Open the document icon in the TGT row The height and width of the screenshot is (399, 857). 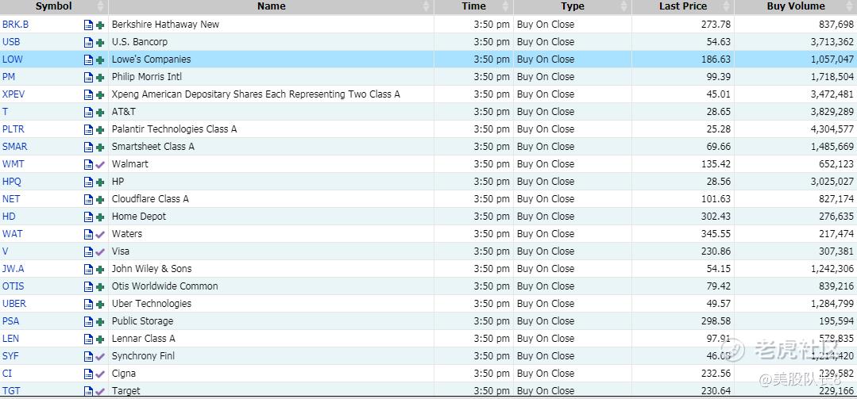pos(88,391)
